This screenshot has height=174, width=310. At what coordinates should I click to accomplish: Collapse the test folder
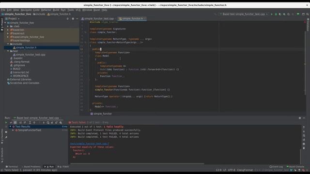(8, 51)
